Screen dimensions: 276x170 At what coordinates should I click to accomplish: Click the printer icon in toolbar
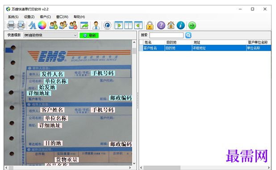(x=11, y=25)
